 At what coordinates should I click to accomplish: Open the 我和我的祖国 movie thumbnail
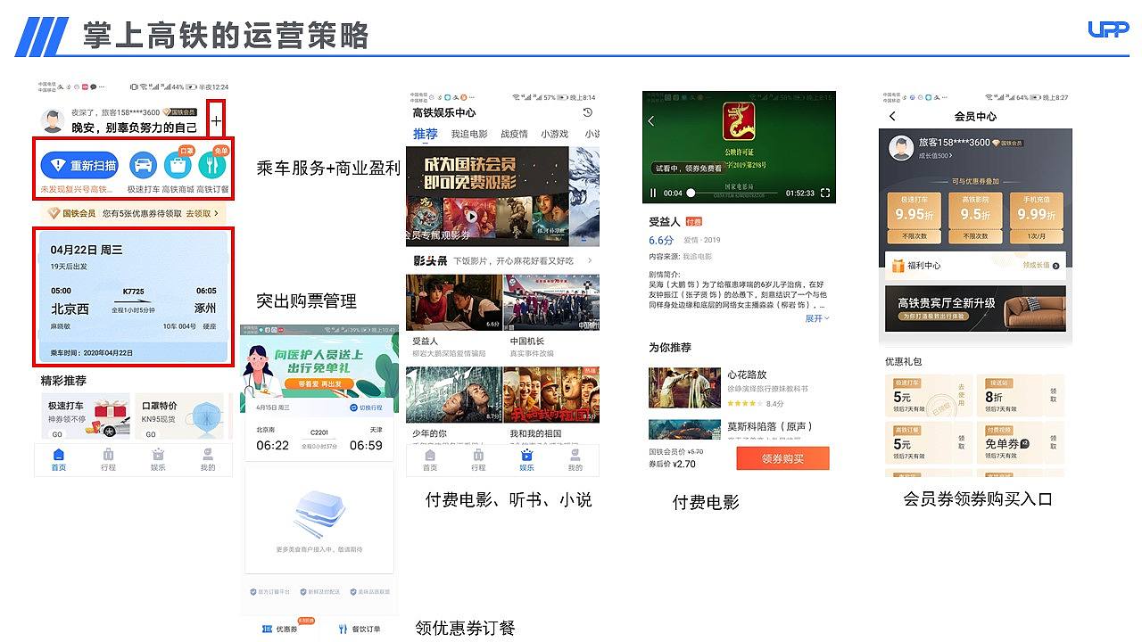pos(550,395)
